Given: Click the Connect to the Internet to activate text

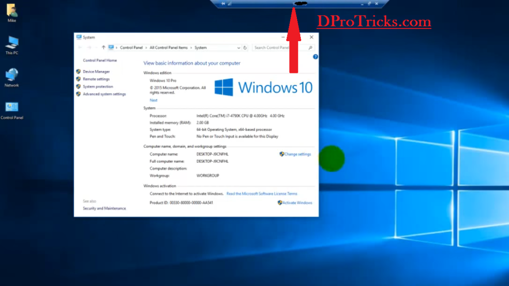Looking at the screenshot, I should pyautogui.click(x=186, y=194).
